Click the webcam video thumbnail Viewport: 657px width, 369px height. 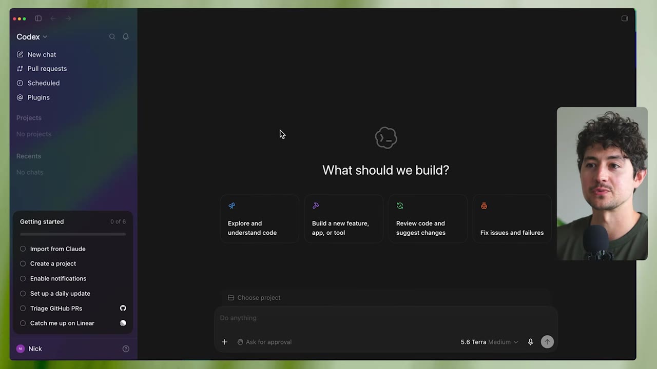coord(602,183)
